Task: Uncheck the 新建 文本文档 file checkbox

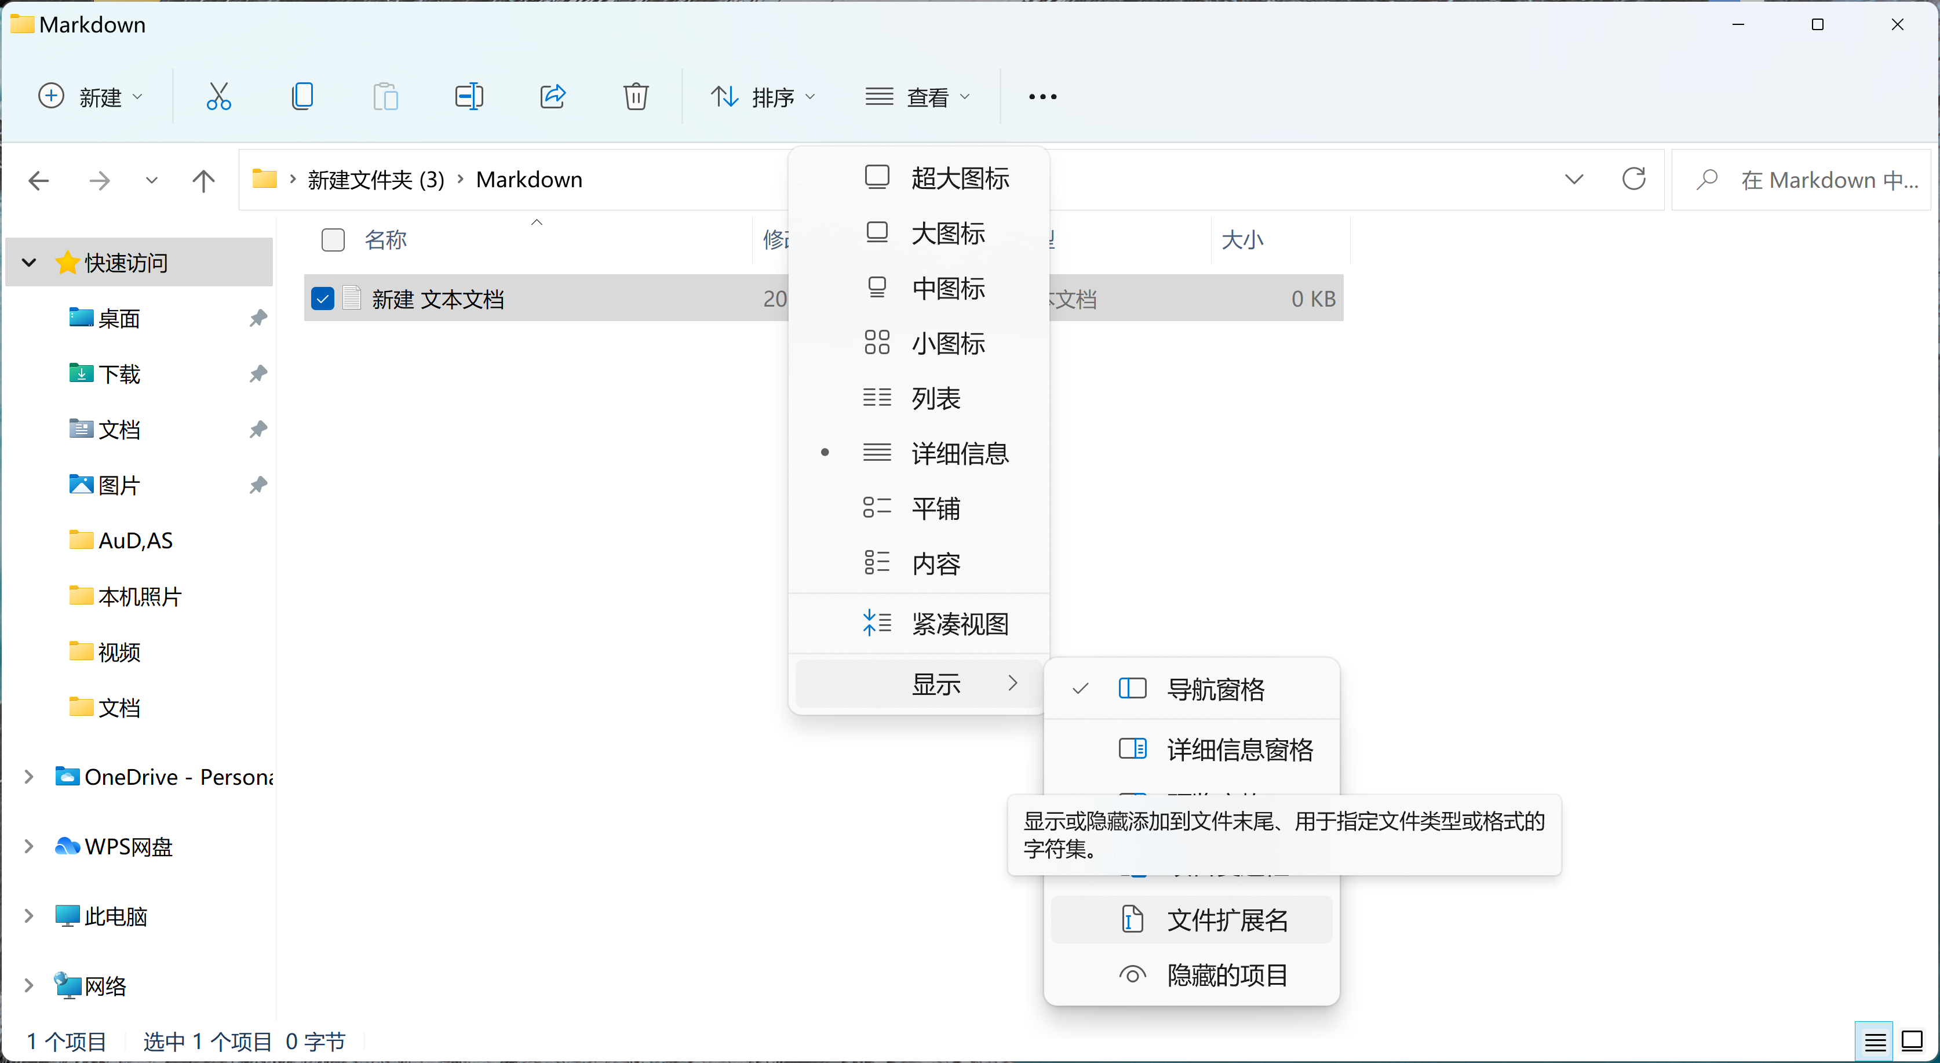Action: (x=322, y=298)
